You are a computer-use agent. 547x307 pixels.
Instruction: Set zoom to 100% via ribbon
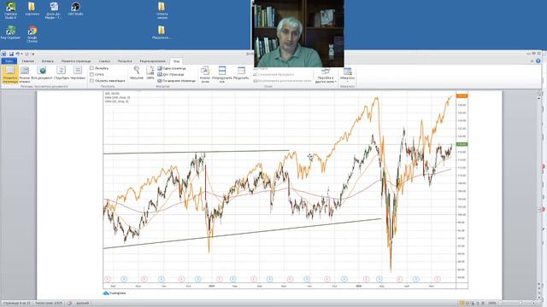[150, 73]
